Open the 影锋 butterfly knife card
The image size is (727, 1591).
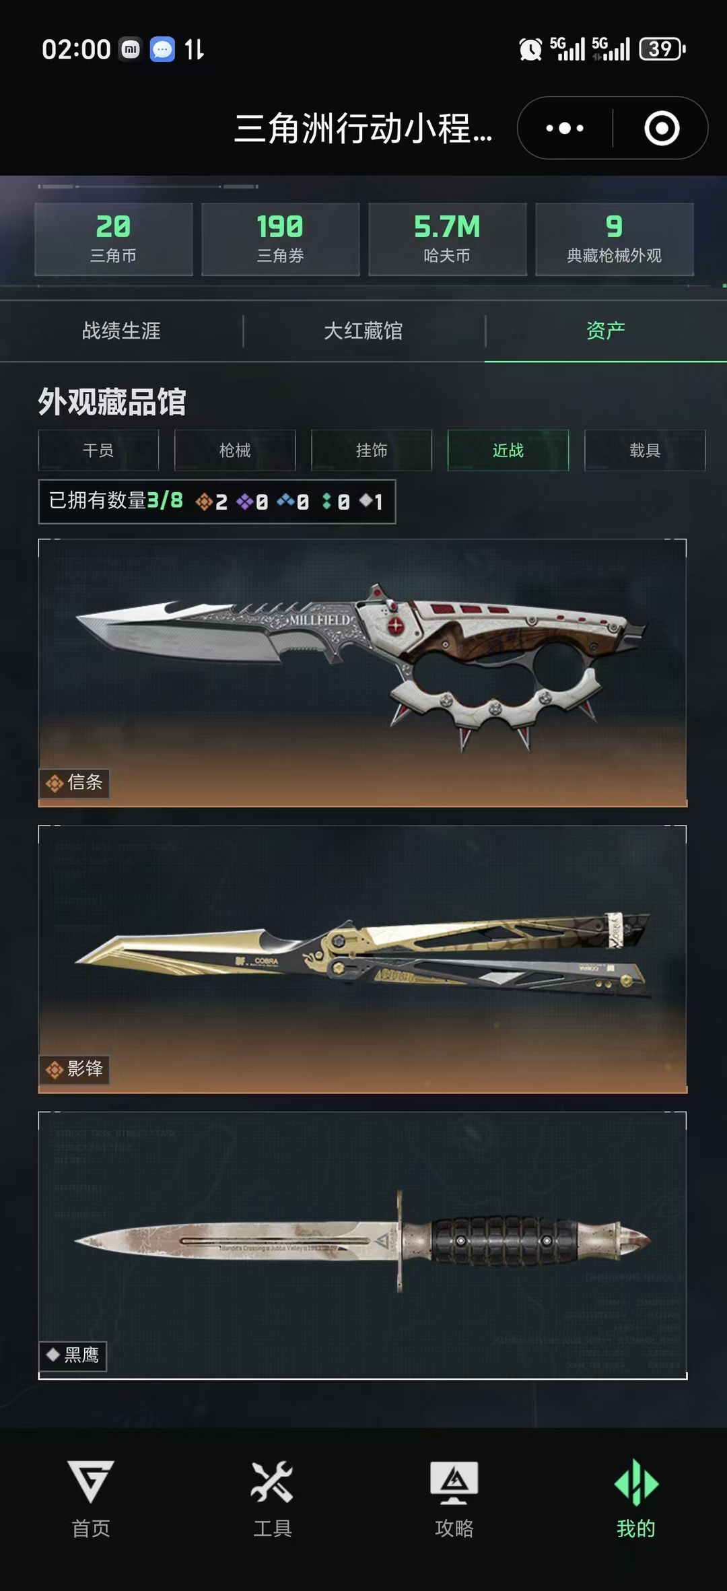(x=363, y=959)
